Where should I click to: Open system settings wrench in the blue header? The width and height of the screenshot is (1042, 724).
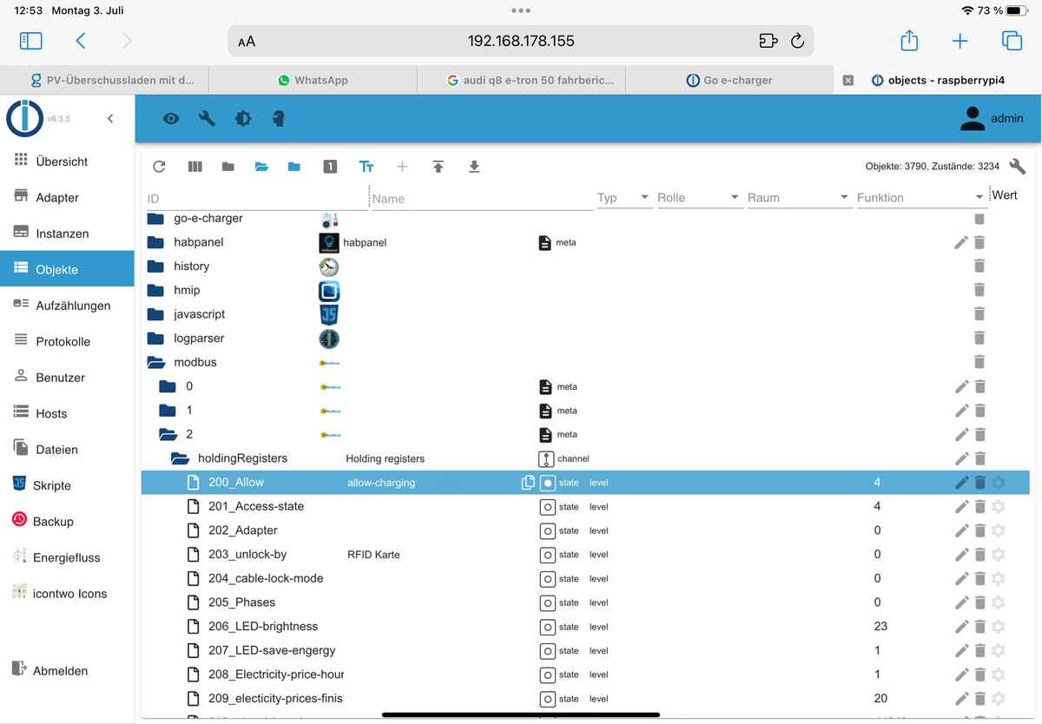[x=207, y=119]
